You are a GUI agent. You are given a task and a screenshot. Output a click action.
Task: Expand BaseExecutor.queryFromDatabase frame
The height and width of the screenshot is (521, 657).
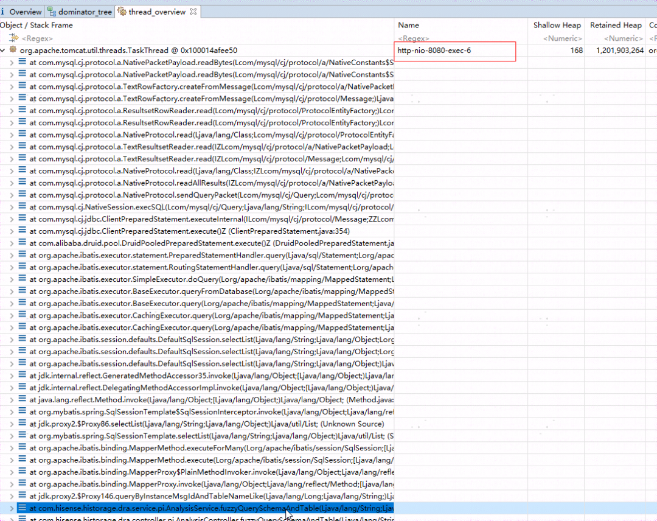[12, 292]
